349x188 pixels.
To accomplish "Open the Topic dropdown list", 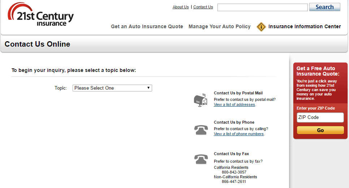I will click(x=112, y=88).
